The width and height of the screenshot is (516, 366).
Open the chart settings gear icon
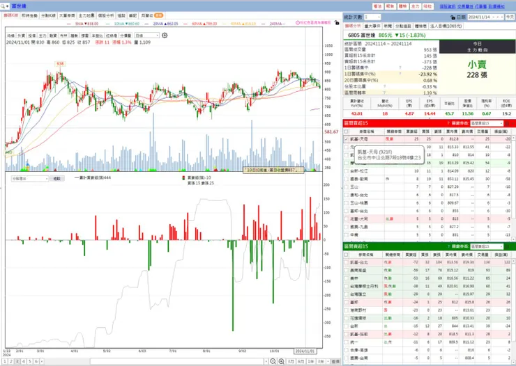click(x=165, y=35)
